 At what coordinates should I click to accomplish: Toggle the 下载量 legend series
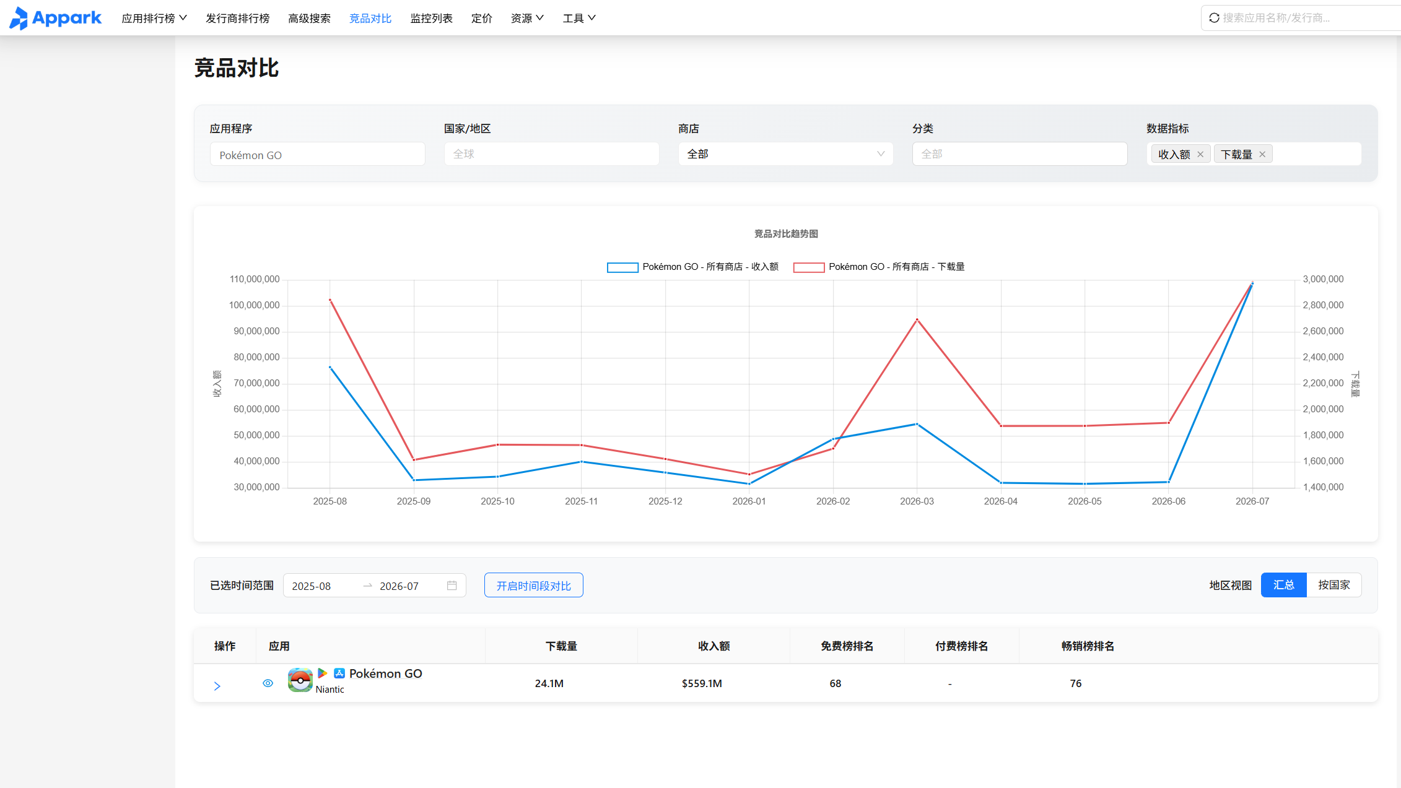(x=879, y=267)
